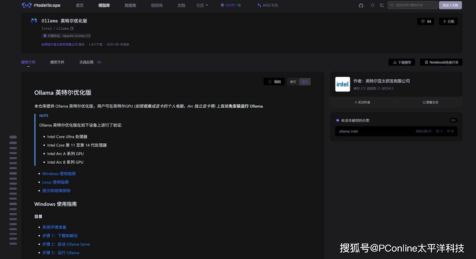Image resolution: width=476 pixels, height=259 pixels.
Task: Open 创空间 in top navigation
Action: click(157, 5)
